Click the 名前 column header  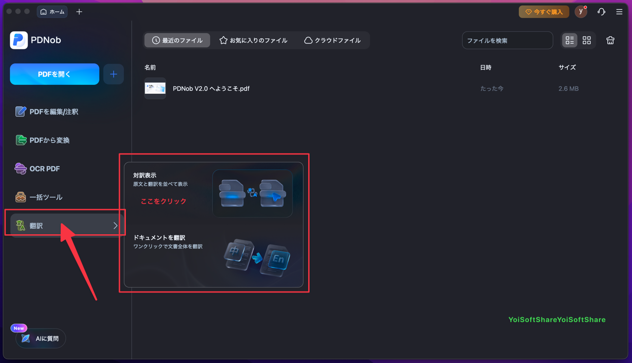tap(150, 68)
